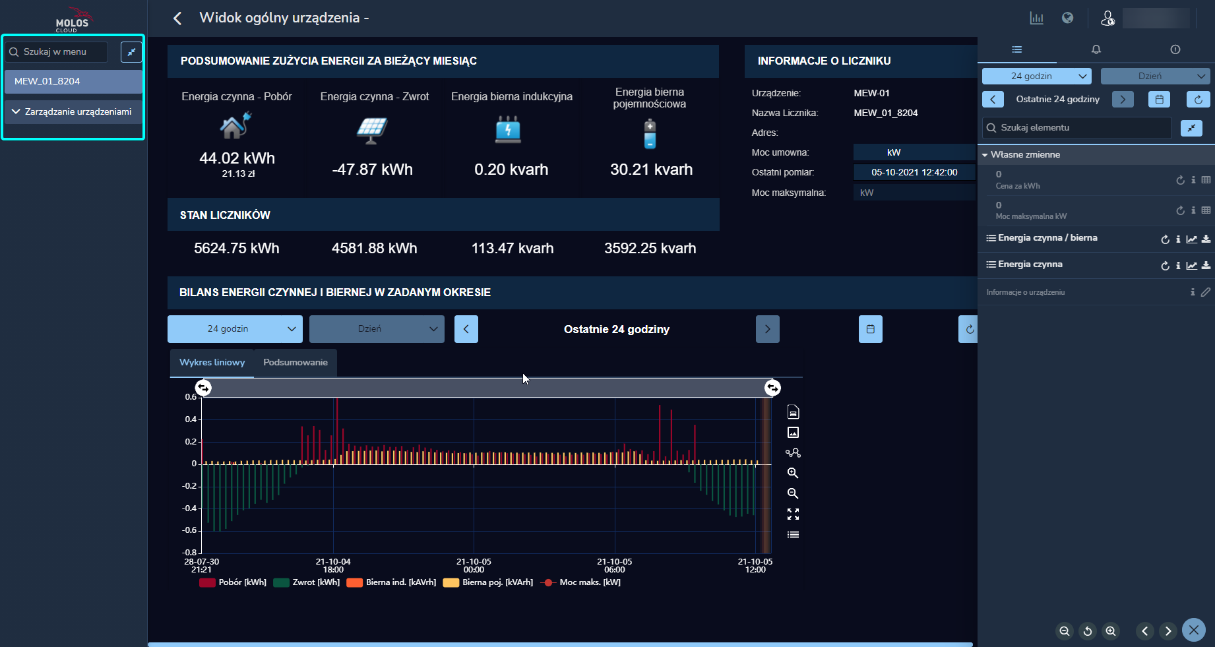Zoom out on the chart
1215x647 pixels.
(x=793, y=493)
